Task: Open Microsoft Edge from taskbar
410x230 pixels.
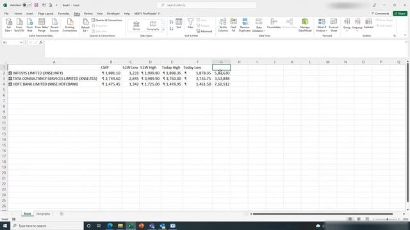Action: pos(110,226)
